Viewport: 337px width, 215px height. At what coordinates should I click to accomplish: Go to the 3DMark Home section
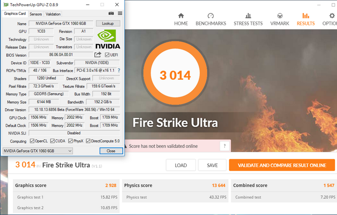(x=181, y=19)
